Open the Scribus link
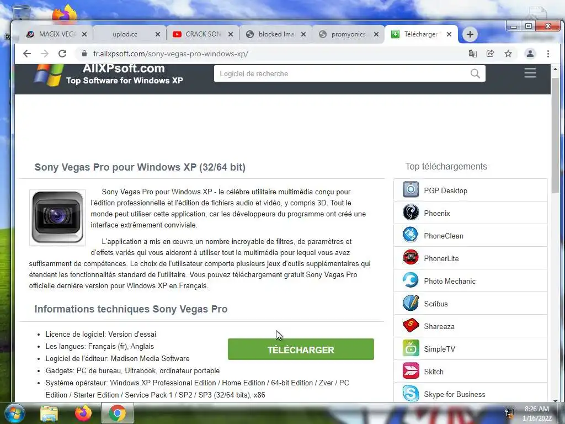 point(436,304)
